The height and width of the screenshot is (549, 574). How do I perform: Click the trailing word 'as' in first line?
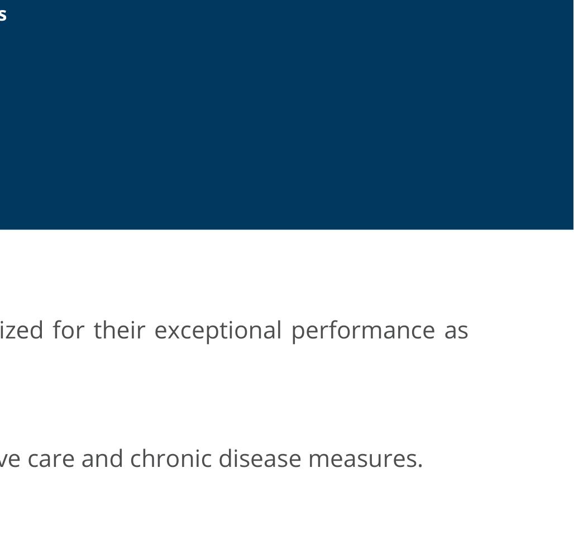click(456, 332)
